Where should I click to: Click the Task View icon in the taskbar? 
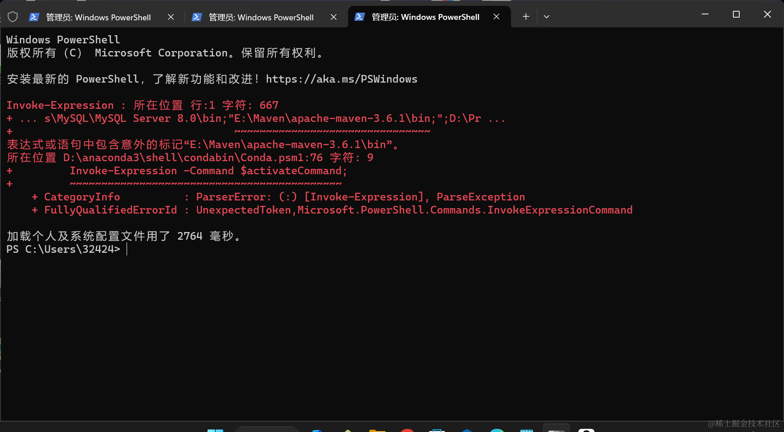438,429
